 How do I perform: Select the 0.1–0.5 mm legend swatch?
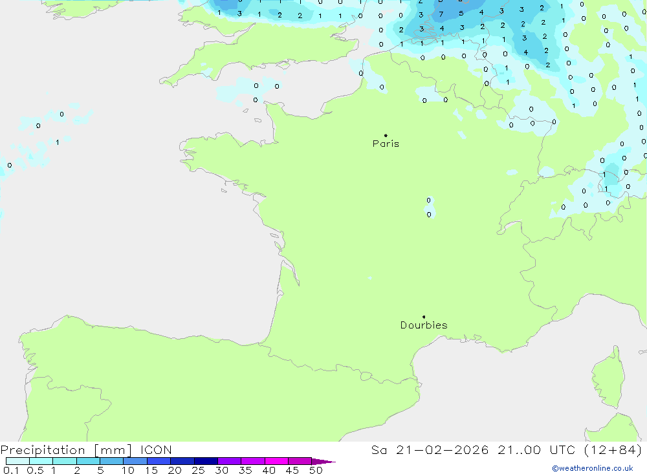tap(17, 461)
